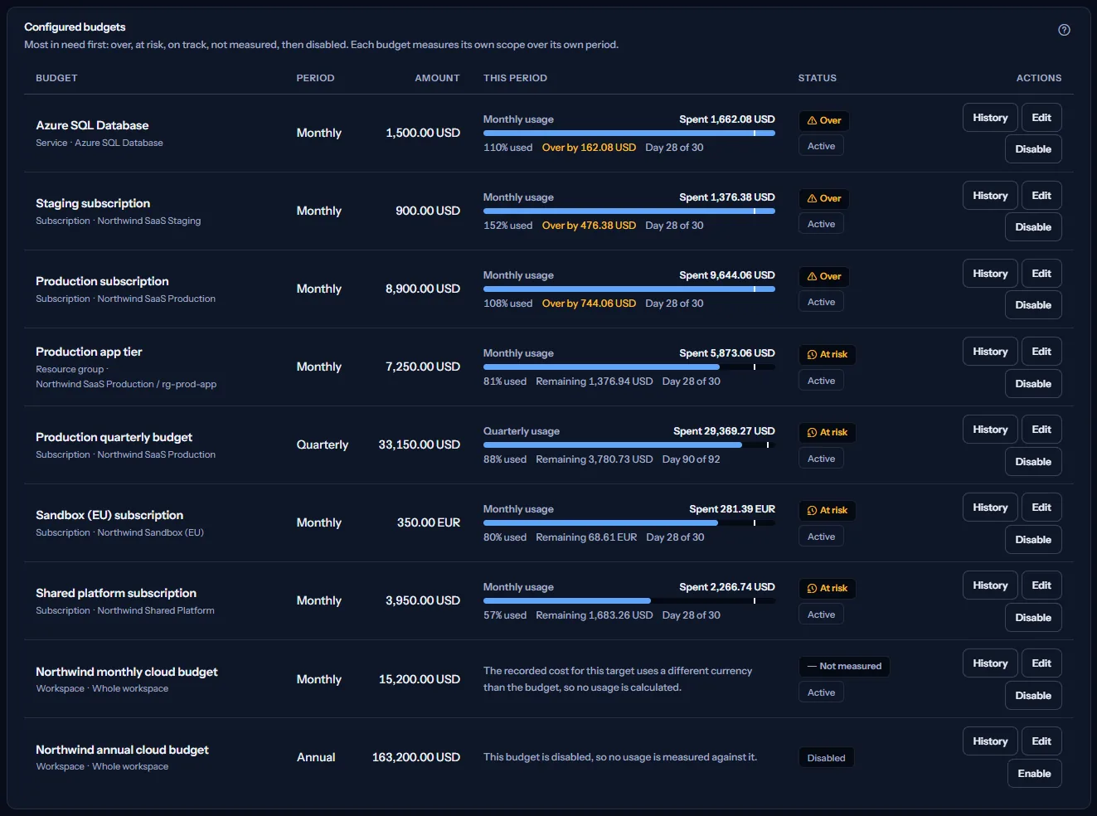The width and height of the screenshot is (1097, 816).
Task: Open the help icon beside Configured budgets
Action: (x=1064, y=30)
